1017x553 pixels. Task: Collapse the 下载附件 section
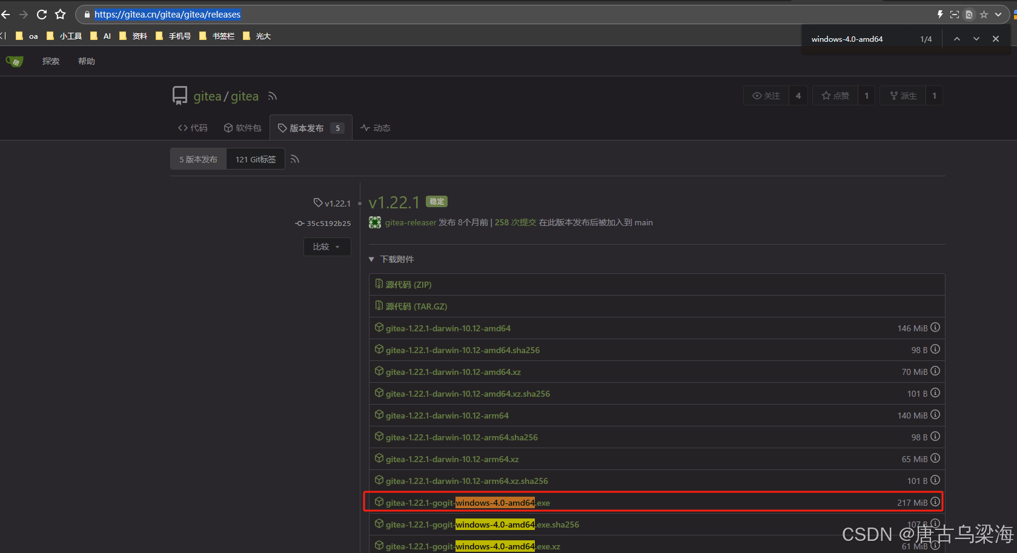tap(391, 259)
